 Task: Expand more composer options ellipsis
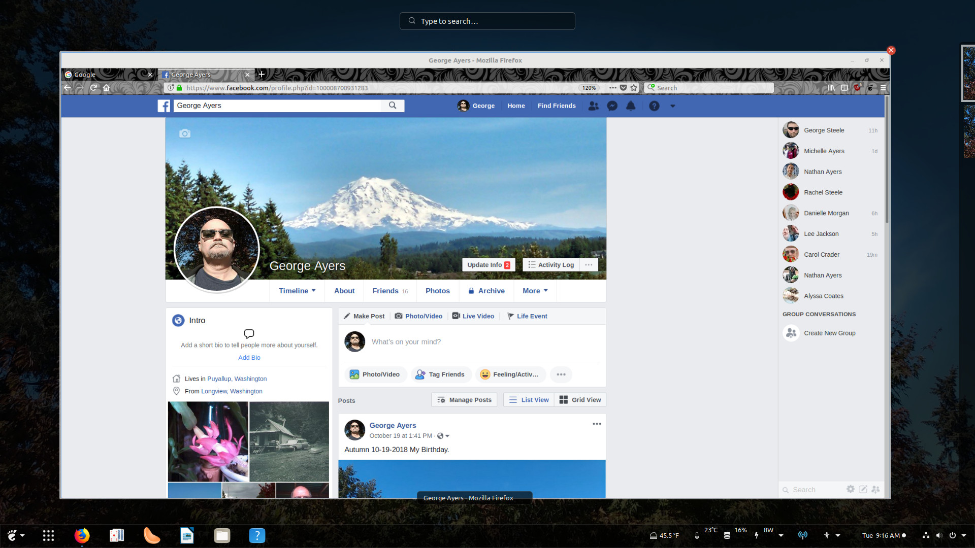[x=561, y=374]
